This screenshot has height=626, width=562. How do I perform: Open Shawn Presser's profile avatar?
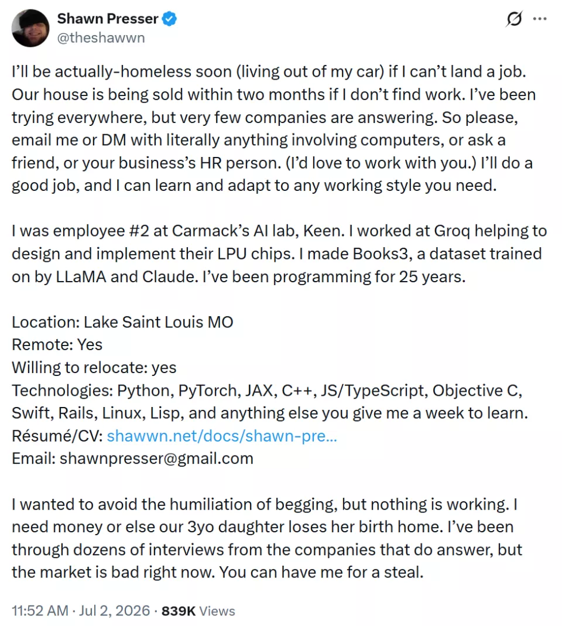[x=30, y=28]
